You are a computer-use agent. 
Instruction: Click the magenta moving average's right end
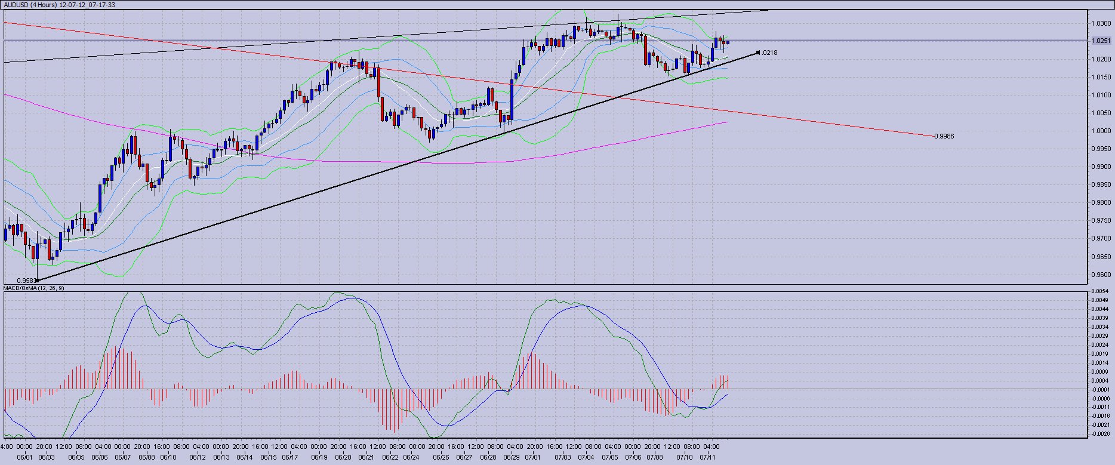point(726,122)
